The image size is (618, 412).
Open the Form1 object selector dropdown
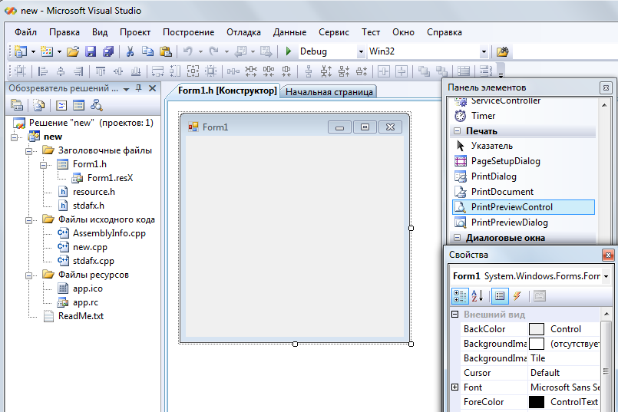(607, 275)
